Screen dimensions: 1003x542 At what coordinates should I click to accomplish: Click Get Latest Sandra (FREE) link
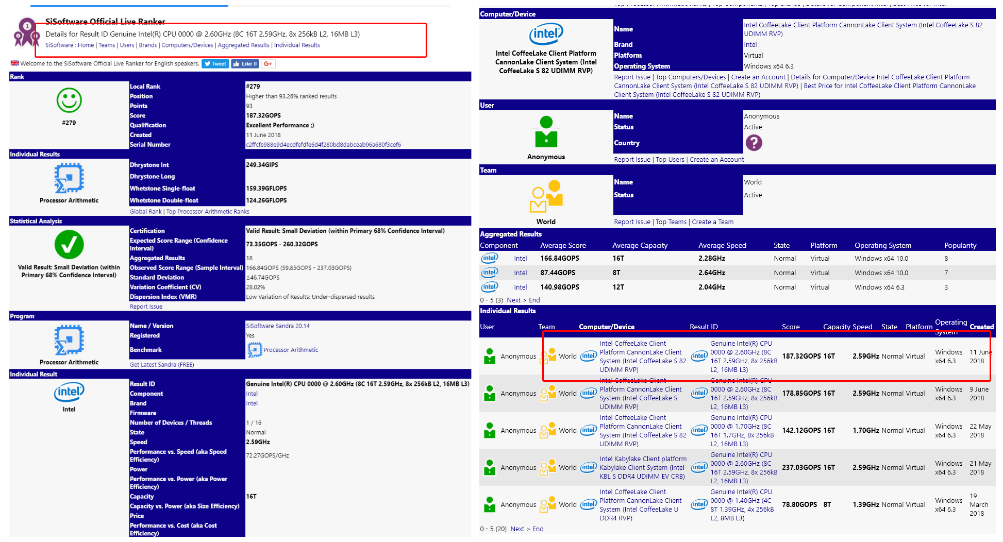(x=162, y=365)
